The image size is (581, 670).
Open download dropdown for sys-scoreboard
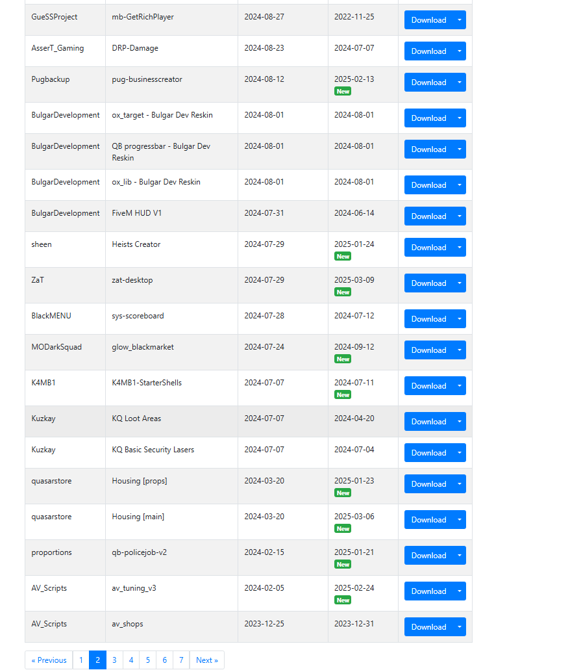tap(460, 319)
